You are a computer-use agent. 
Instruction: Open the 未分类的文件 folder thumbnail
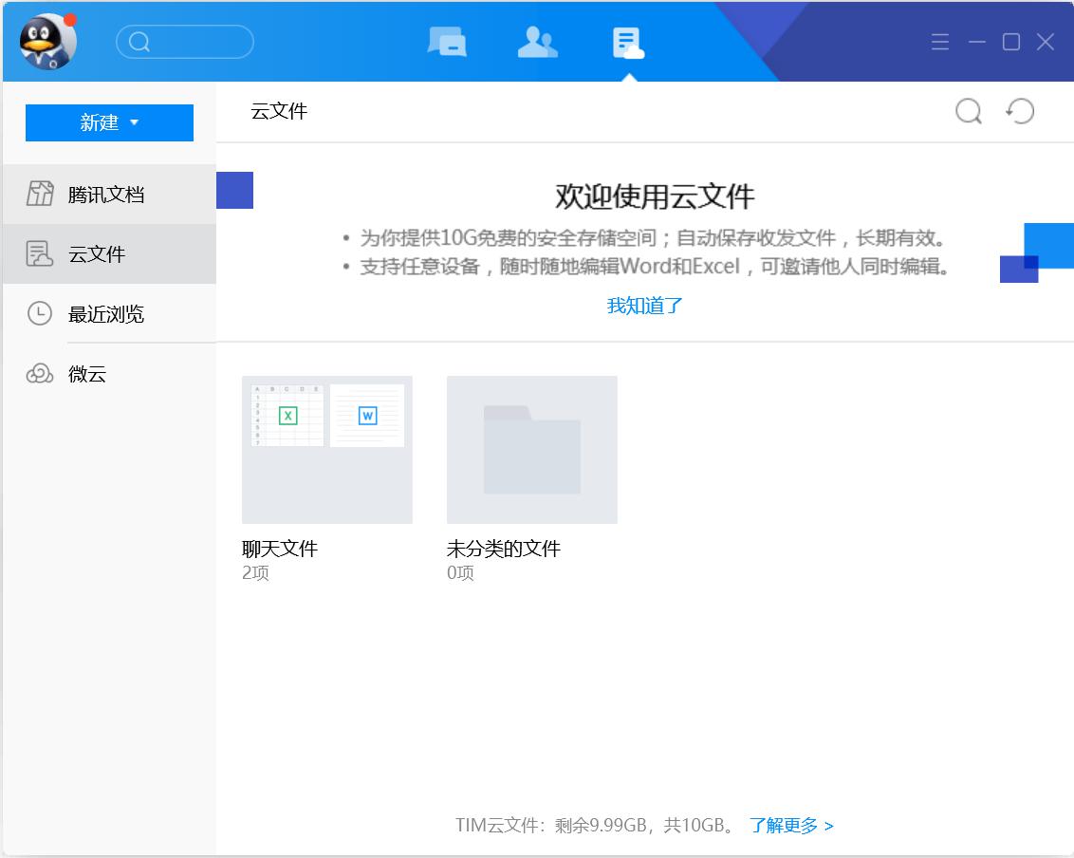coord(532,449)
